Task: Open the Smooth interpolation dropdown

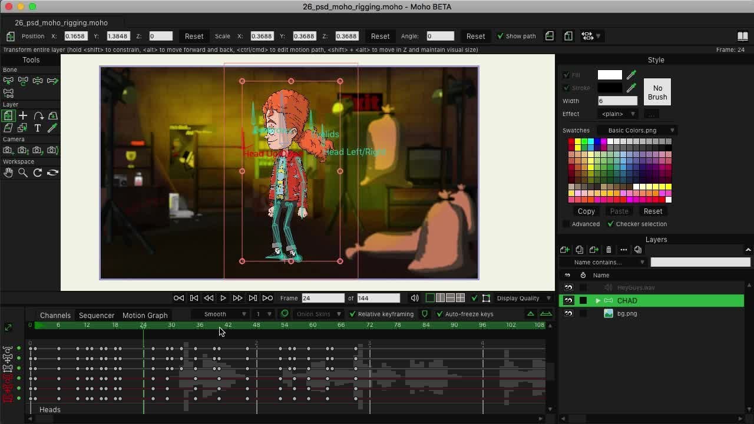Action: tap(224, 314)
